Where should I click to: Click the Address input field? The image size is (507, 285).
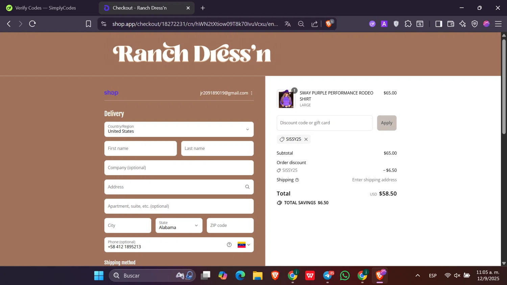click(179, 187)
